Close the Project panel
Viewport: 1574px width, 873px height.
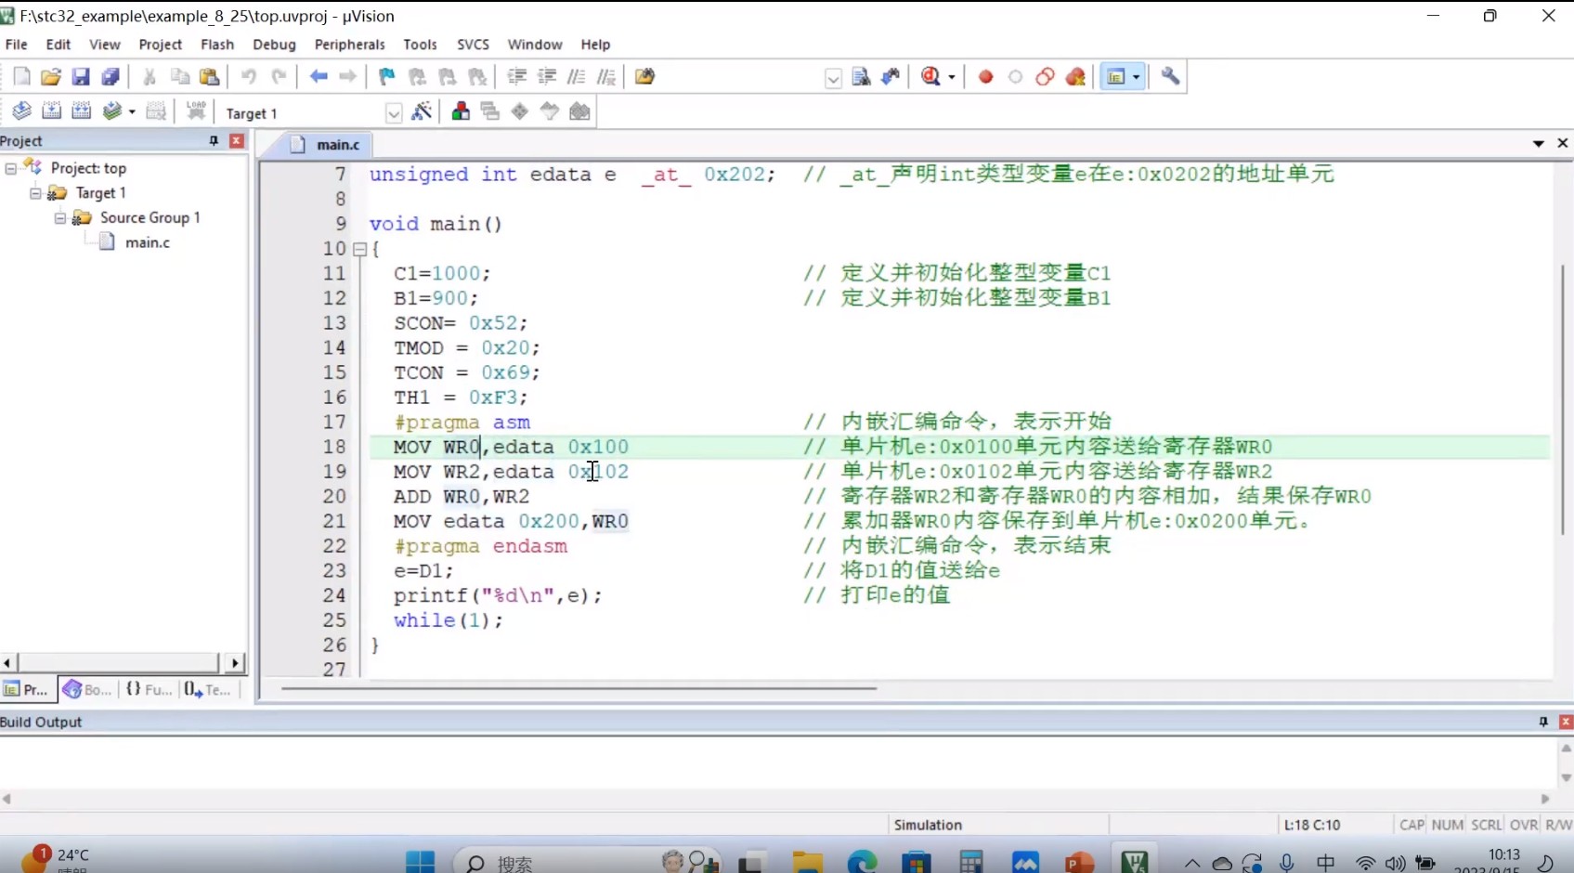[237, 141]
